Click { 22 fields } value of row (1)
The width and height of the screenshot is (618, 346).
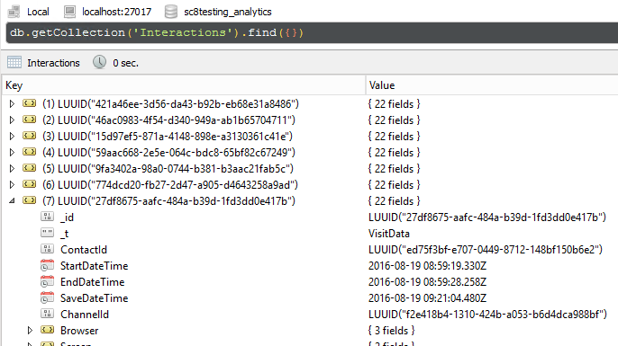pyautogui.click(x=395, y=104)
